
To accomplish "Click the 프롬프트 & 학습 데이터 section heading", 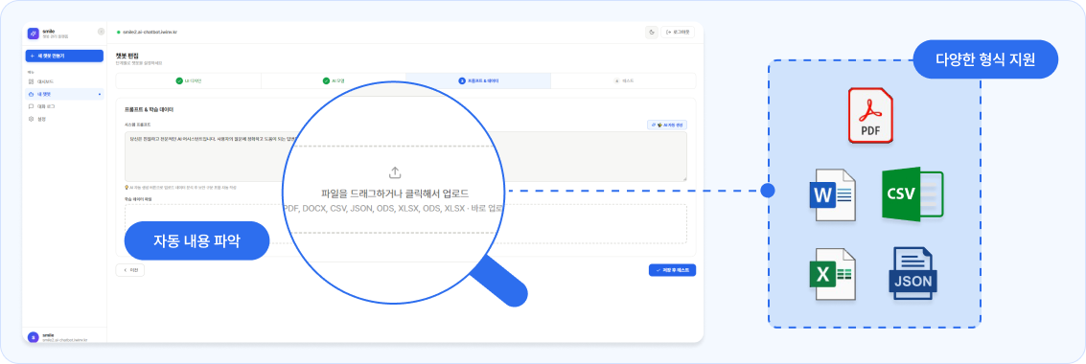I will pos(149,109).
